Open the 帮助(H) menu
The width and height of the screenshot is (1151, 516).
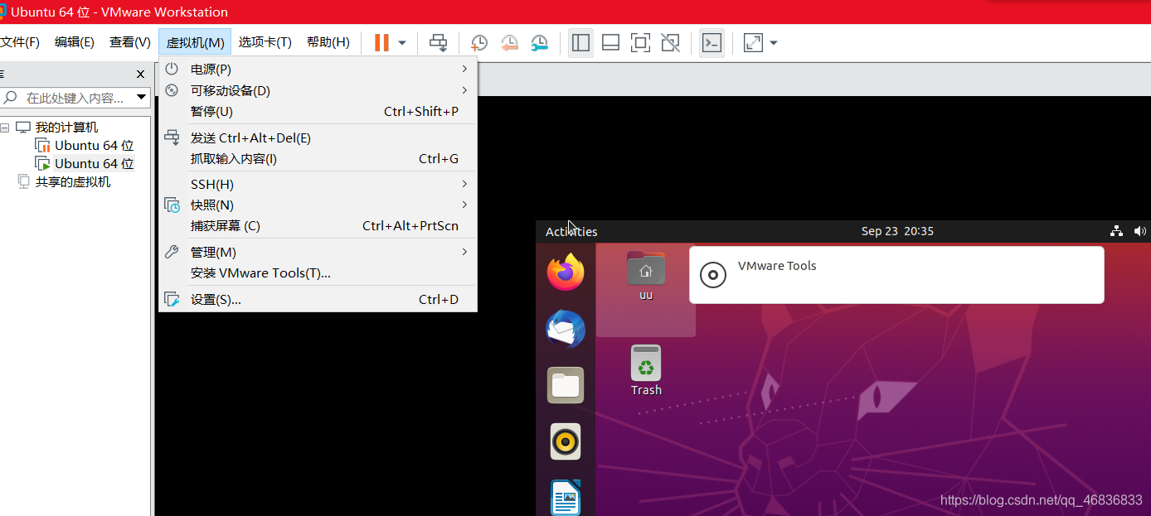[x=328, y=42]
